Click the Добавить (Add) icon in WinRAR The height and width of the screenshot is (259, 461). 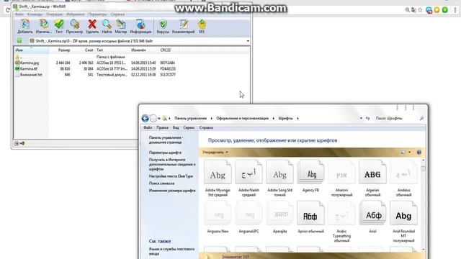25,26
